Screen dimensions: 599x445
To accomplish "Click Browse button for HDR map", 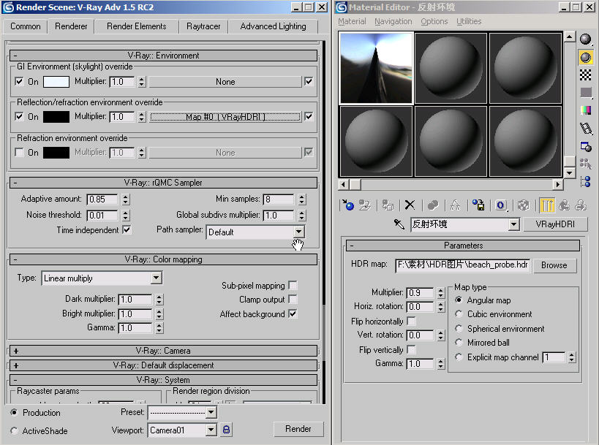I will (x=554, y=265).
